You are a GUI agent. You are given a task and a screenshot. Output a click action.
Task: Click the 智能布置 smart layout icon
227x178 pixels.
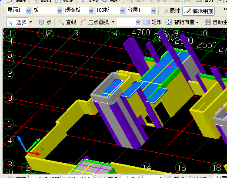click(x=169, y=22)
